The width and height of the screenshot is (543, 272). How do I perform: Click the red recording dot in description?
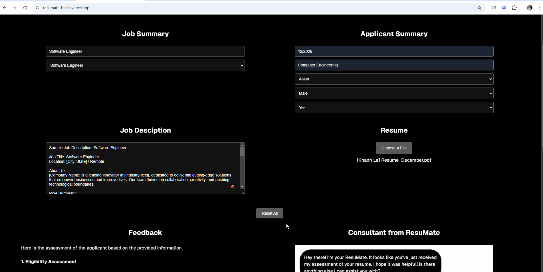[233, 187]
